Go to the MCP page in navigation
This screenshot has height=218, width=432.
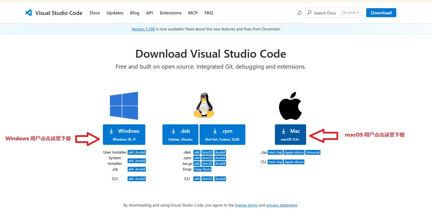(193, 13)
